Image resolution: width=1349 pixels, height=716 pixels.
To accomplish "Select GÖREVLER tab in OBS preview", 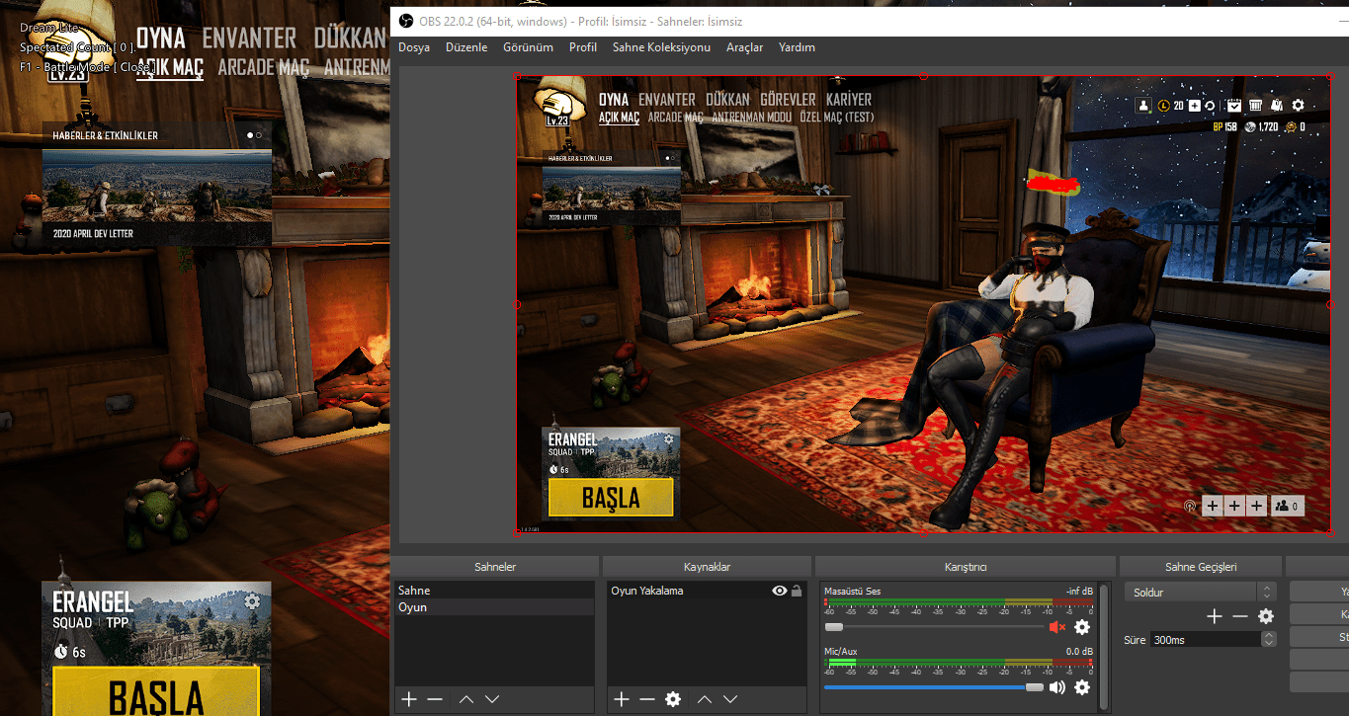I will point(788,100).
